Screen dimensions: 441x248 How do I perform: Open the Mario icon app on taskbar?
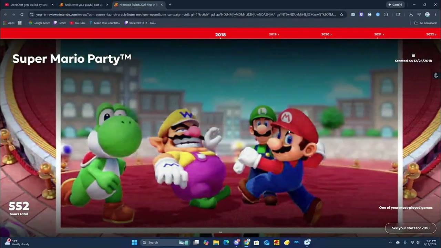276,242
